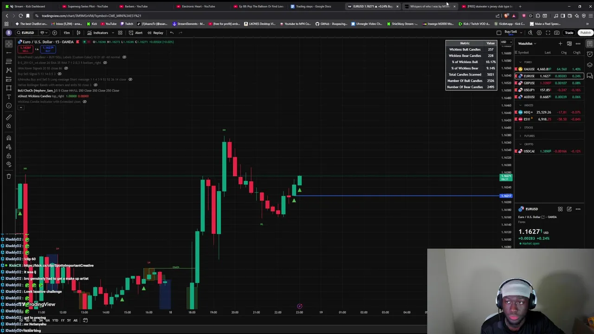Screen dimensions: 594x334
Task: Collapse the indicator legend arrow
Action: 20,108
